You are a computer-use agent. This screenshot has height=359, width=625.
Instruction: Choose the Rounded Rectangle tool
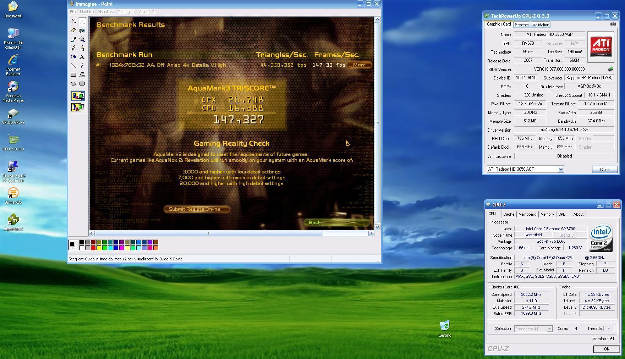click(82, 84)
